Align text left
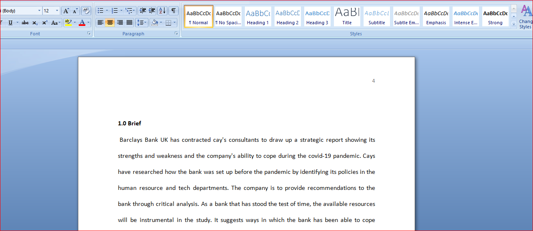This screenshot has width=533, height=231. tap(101, 23)
